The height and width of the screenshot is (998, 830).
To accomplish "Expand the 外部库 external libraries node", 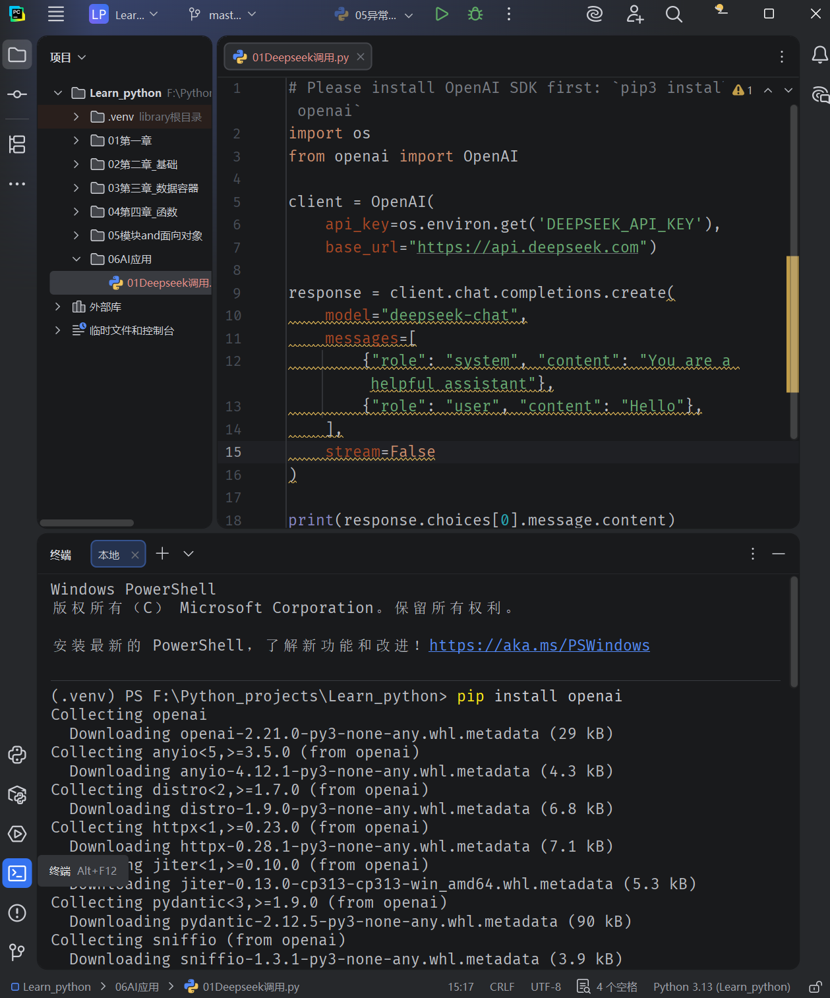I will (58, 307).
